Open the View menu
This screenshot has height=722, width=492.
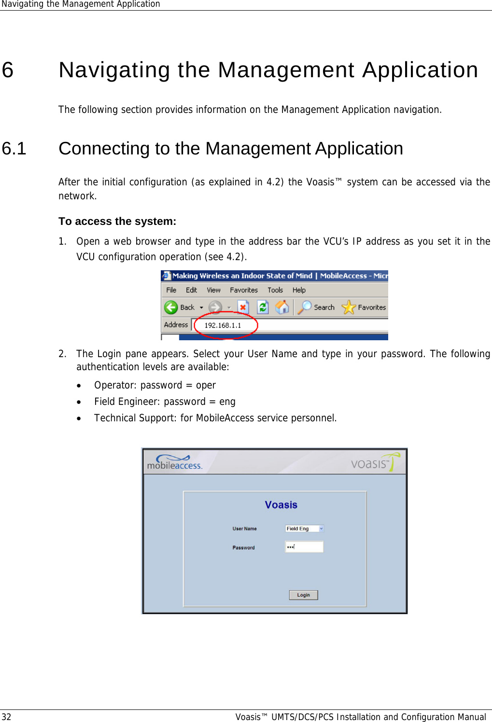[213, 290]
